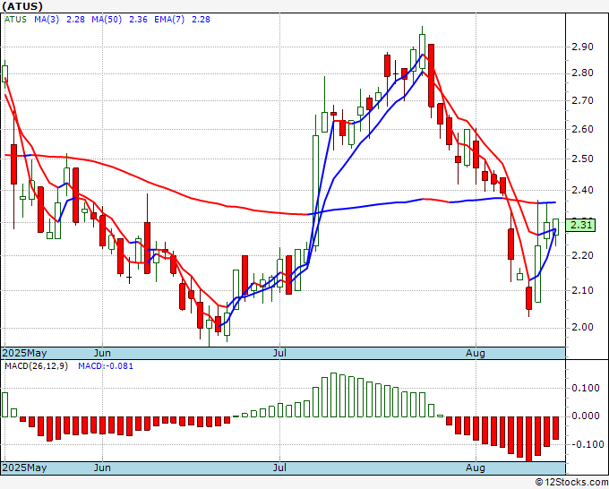This screenshot has height=489, width=609.
Task: Click 2025May on price chart time axis
Action: (25, 353)
